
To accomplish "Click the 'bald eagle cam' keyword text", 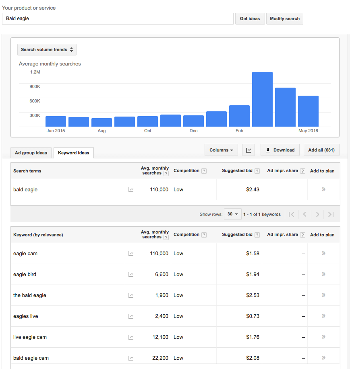I will click(31, 358).
